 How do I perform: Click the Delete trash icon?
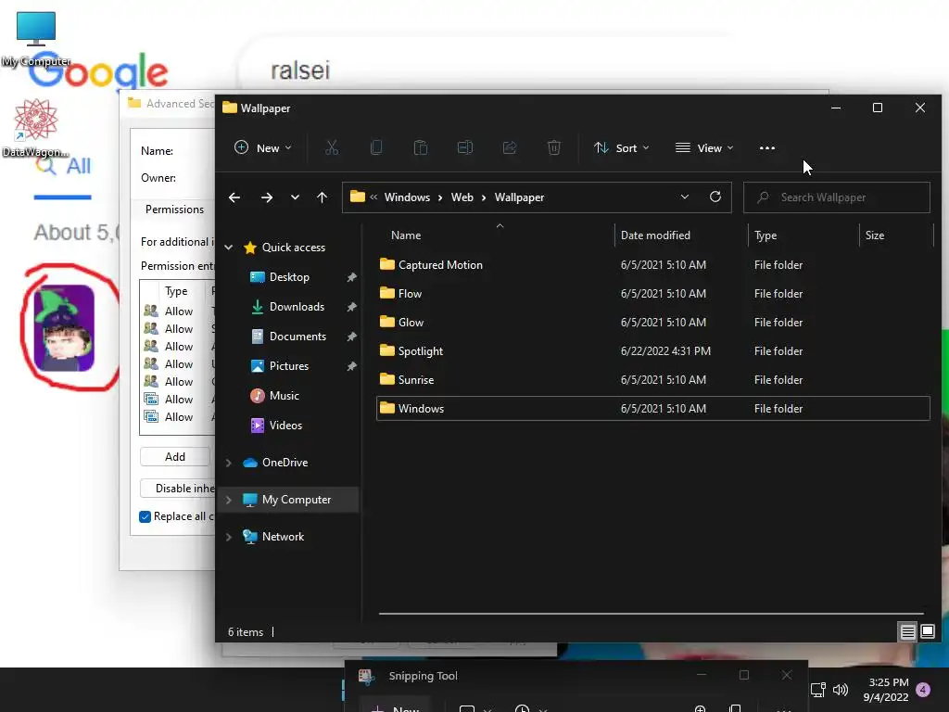tap(554, 147)
